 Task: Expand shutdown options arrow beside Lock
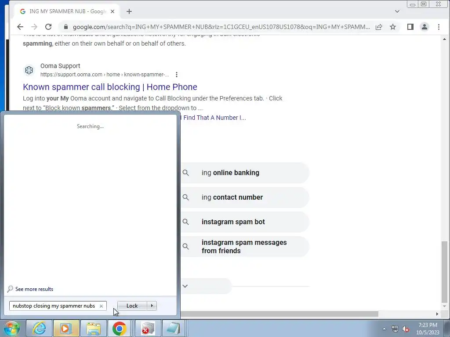[152, 306]
